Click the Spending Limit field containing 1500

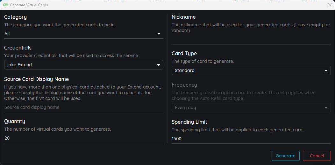click(x=251, y=139)
